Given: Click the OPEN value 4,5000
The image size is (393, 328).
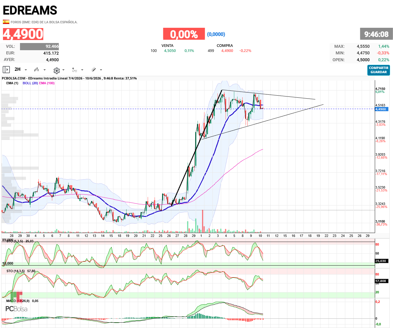Looking at the screenshot, I should [x=363, y=60].
